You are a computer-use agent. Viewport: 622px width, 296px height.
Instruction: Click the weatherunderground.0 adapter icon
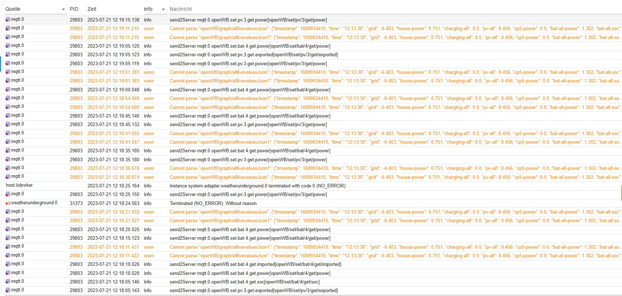8,203
